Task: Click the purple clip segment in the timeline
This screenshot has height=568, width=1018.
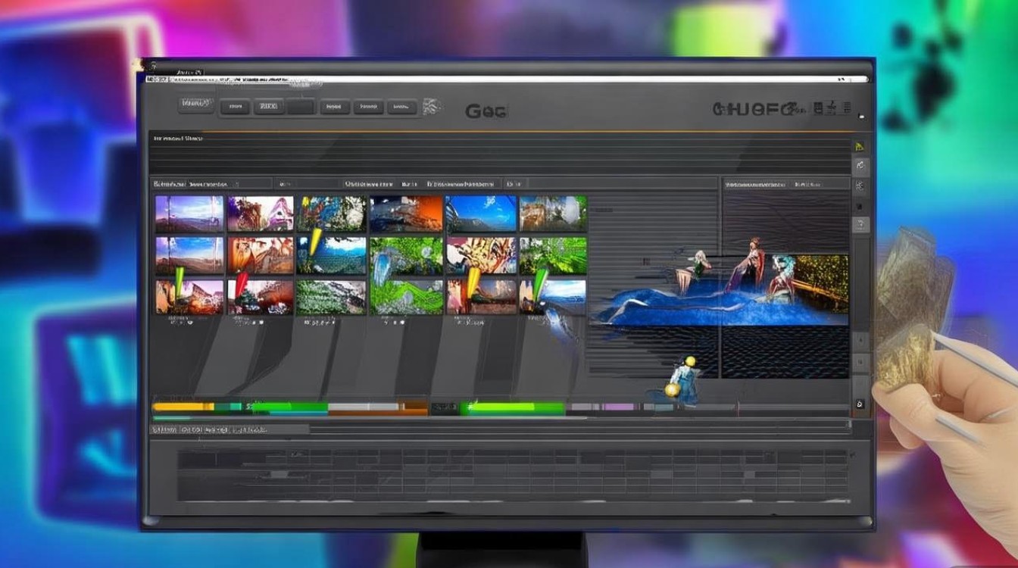Action: (617, 407)
